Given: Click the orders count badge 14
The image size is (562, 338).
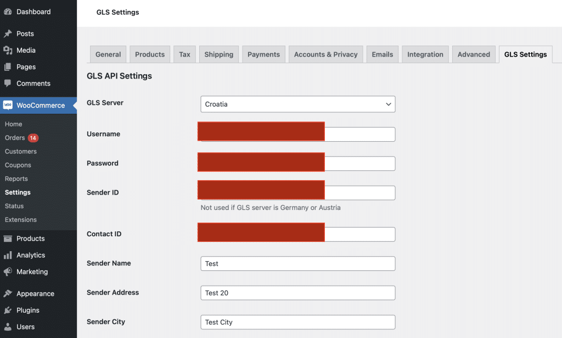Looking at the screenshot, I should pos(33,138).
